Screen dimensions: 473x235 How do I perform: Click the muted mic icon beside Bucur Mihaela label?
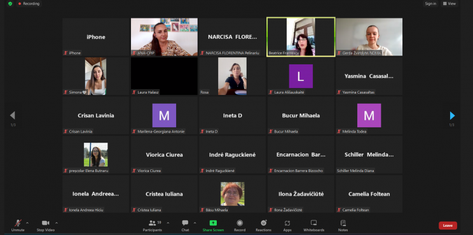271,131
